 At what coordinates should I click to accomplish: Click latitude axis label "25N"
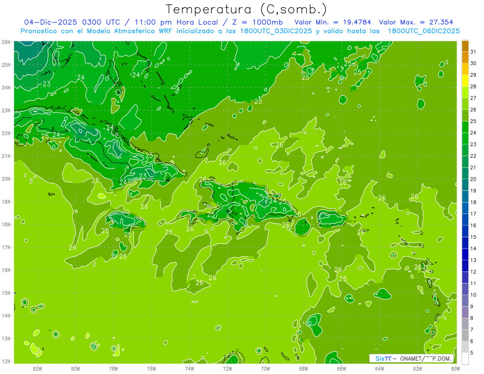tap(6, 65)
